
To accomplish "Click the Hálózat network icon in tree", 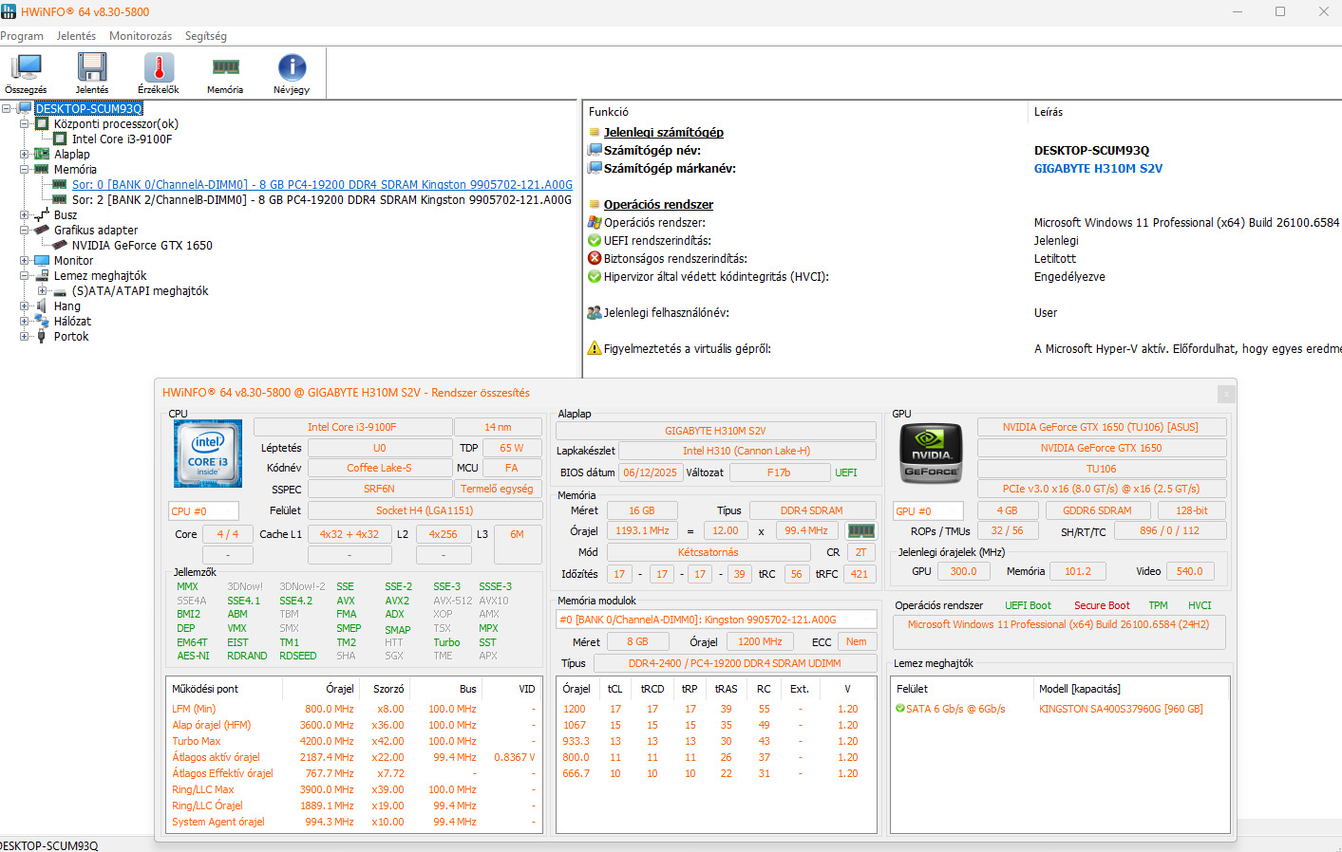I will tap(42, 321).
